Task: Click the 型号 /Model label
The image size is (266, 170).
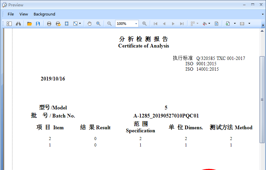Action: click(x=53, y=108)
